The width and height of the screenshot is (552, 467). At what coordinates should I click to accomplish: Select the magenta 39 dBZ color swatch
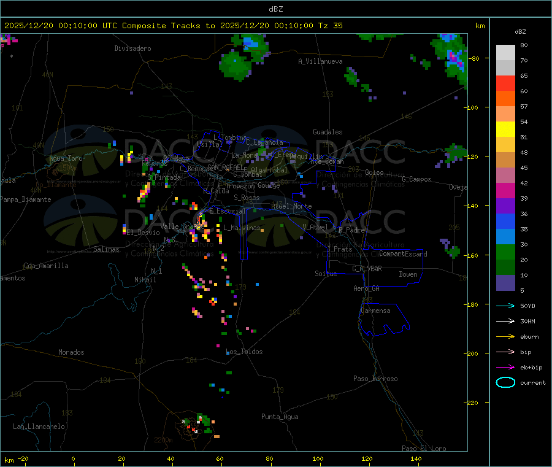505,190
